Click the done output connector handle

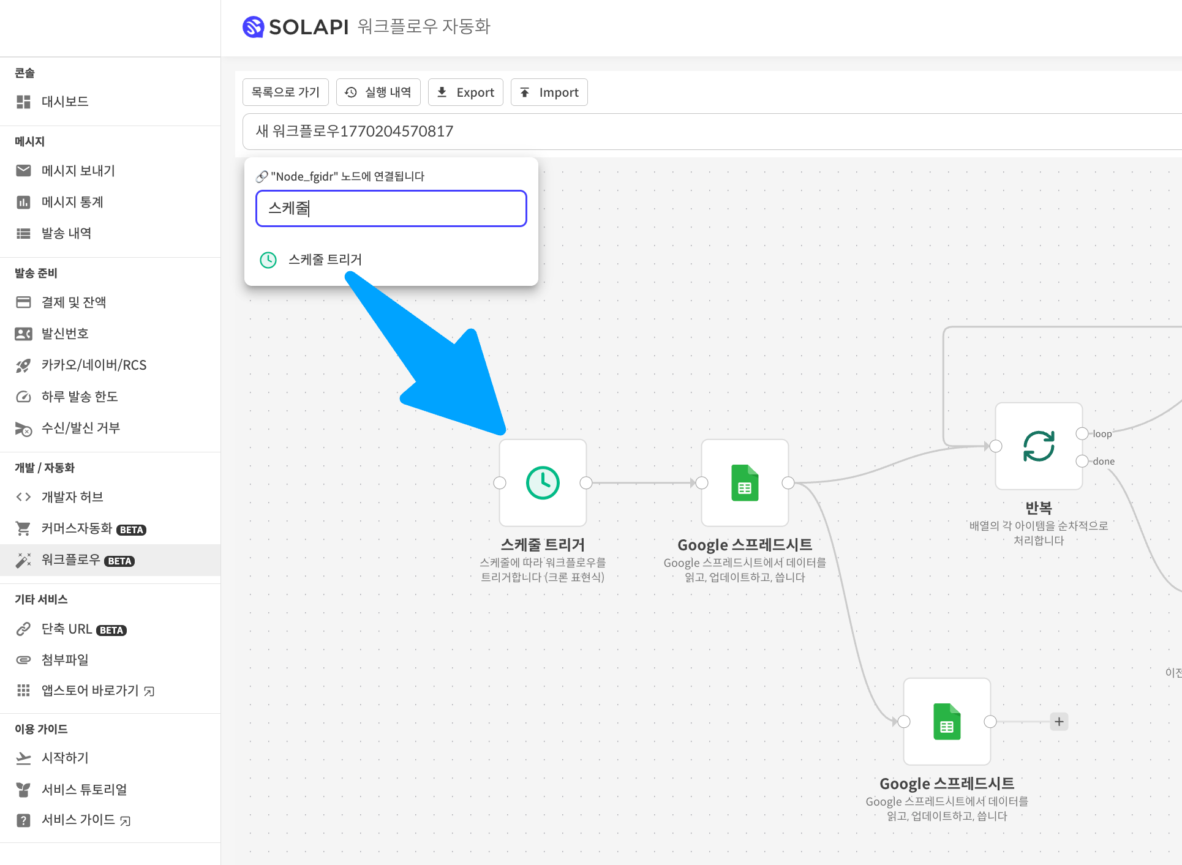point(1082,461)
